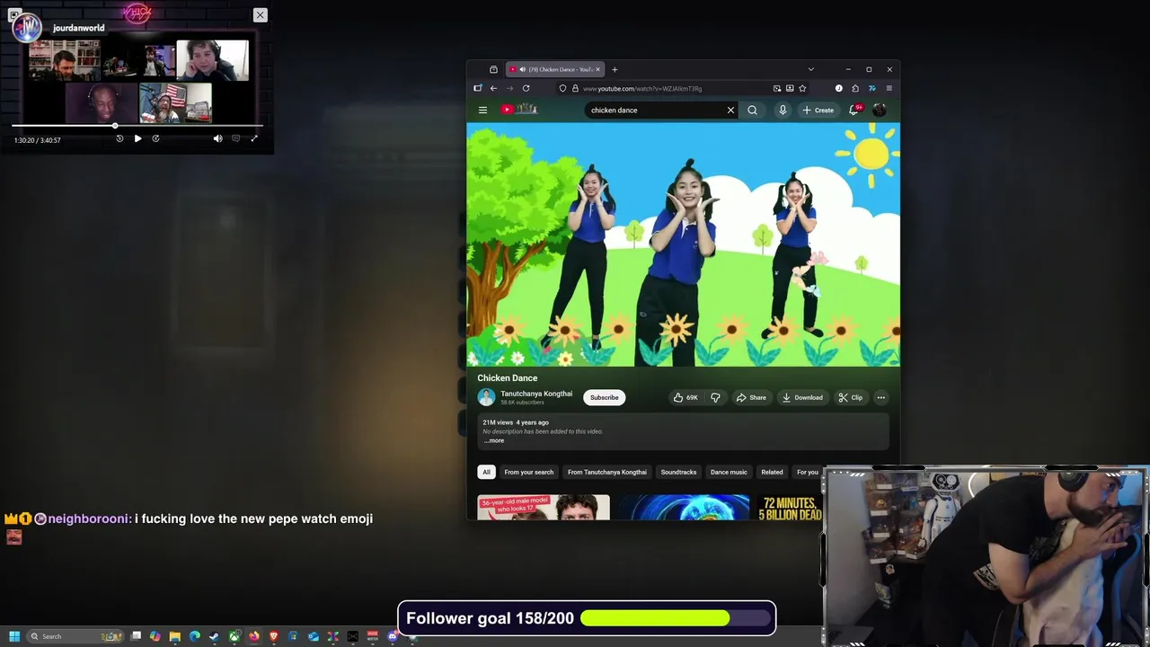Clear the chicken dance search text

(x=730, y=110)
